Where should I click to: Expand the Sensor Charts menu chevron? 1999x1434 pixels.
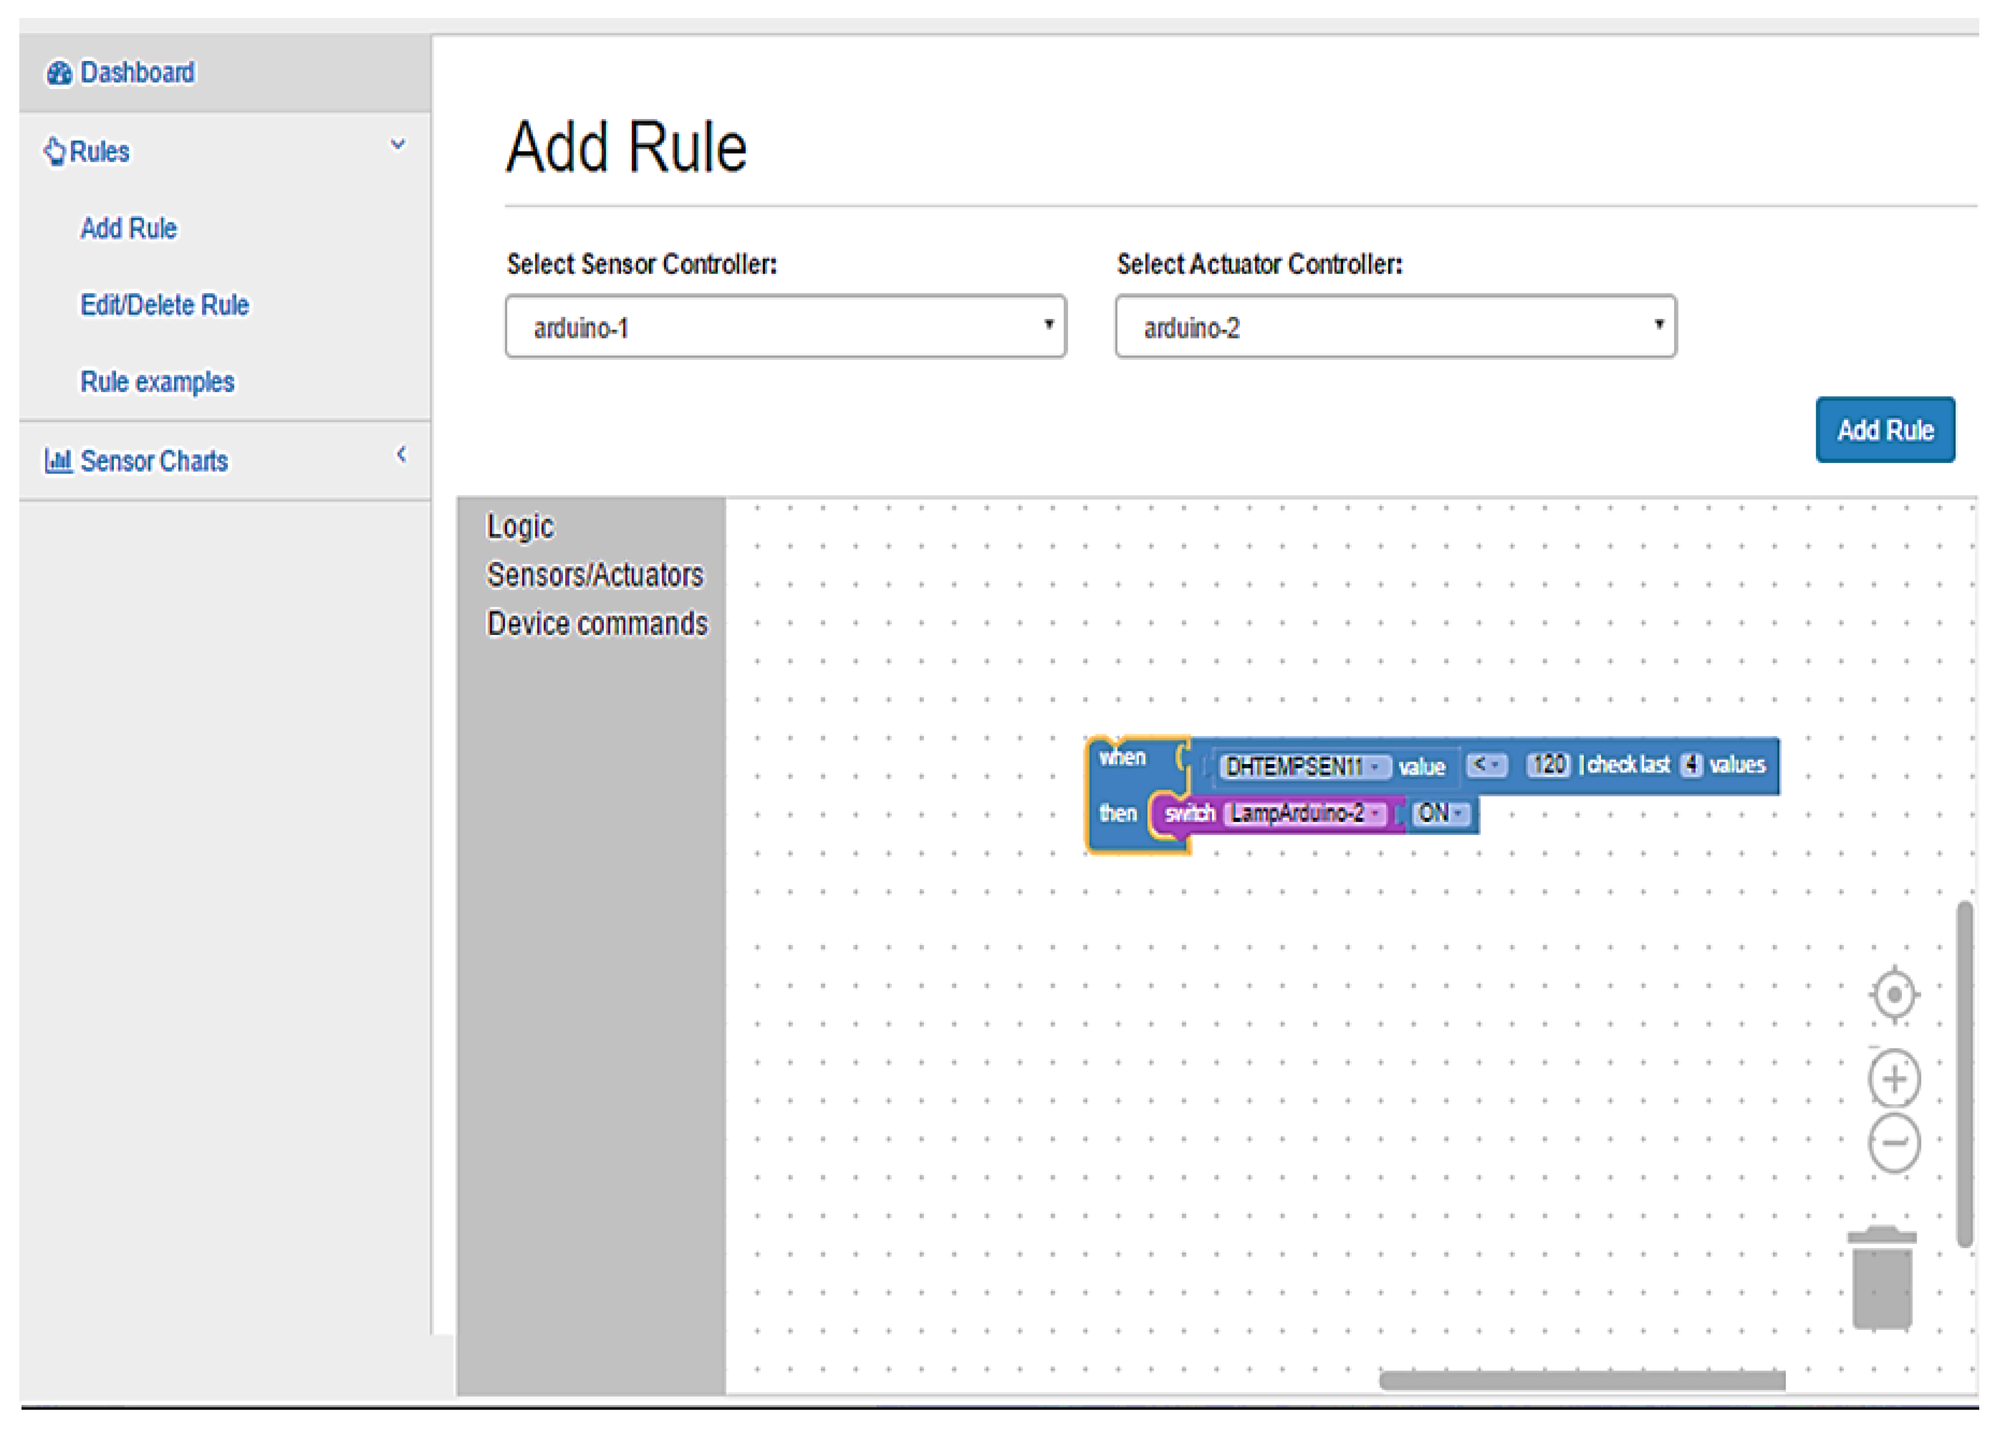coord(401,454)
